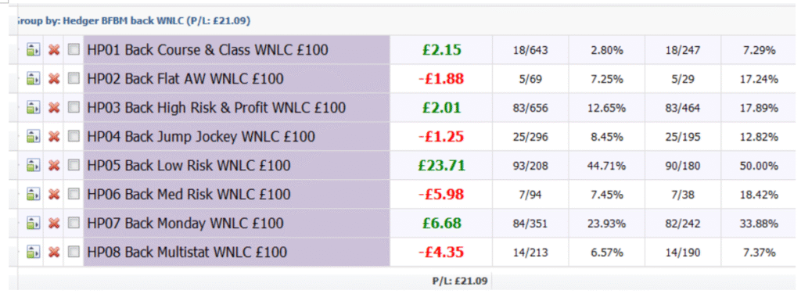This screenshot has height=294, width=801.
Task: Click the green icon beside HP05 Back Low Risk
Action: (33, 166)
